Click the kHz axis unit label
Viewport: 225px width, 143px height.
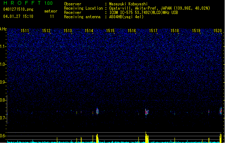coord(3,29)
